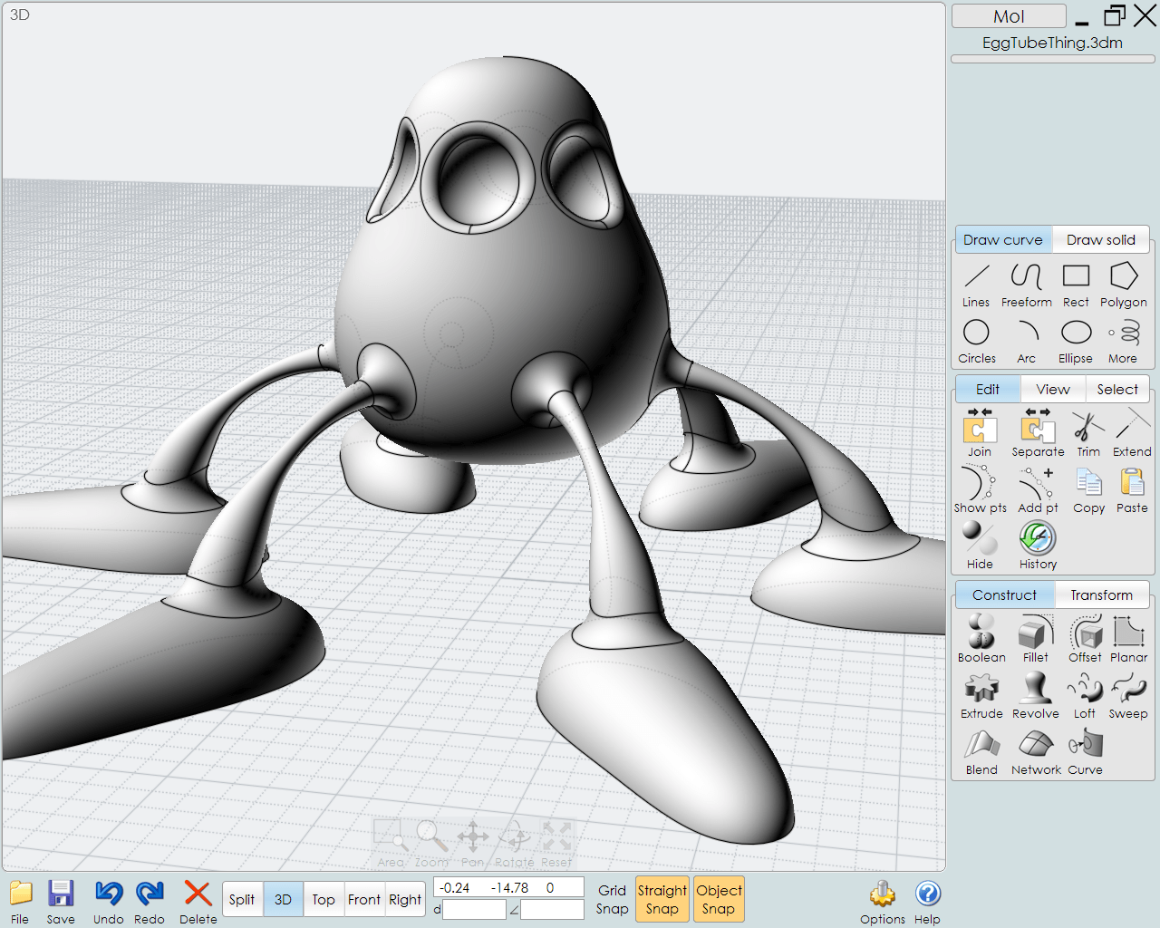This screenshot has width=1160, height=928.
Task: Switch to the Draw solid tab
Action: point(1100,239)
